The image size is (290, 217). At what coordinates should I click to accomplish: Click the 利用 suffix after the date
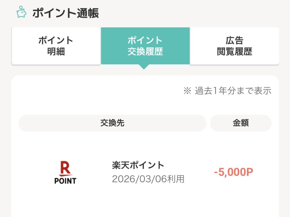tap(177, 179)
